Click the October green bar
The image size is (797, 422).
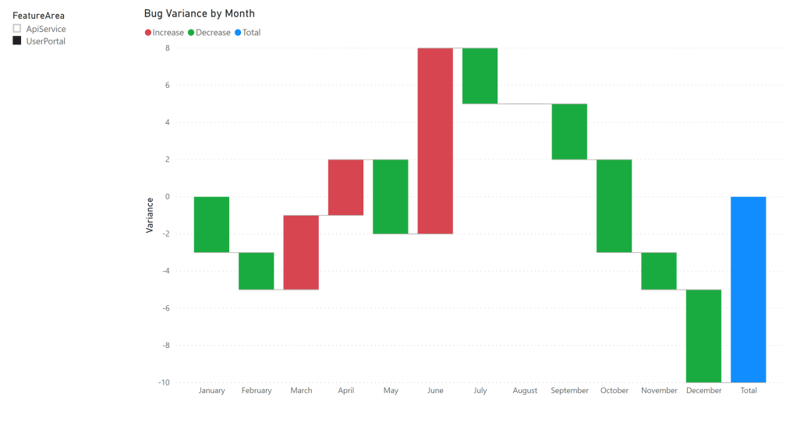[614, 206]
